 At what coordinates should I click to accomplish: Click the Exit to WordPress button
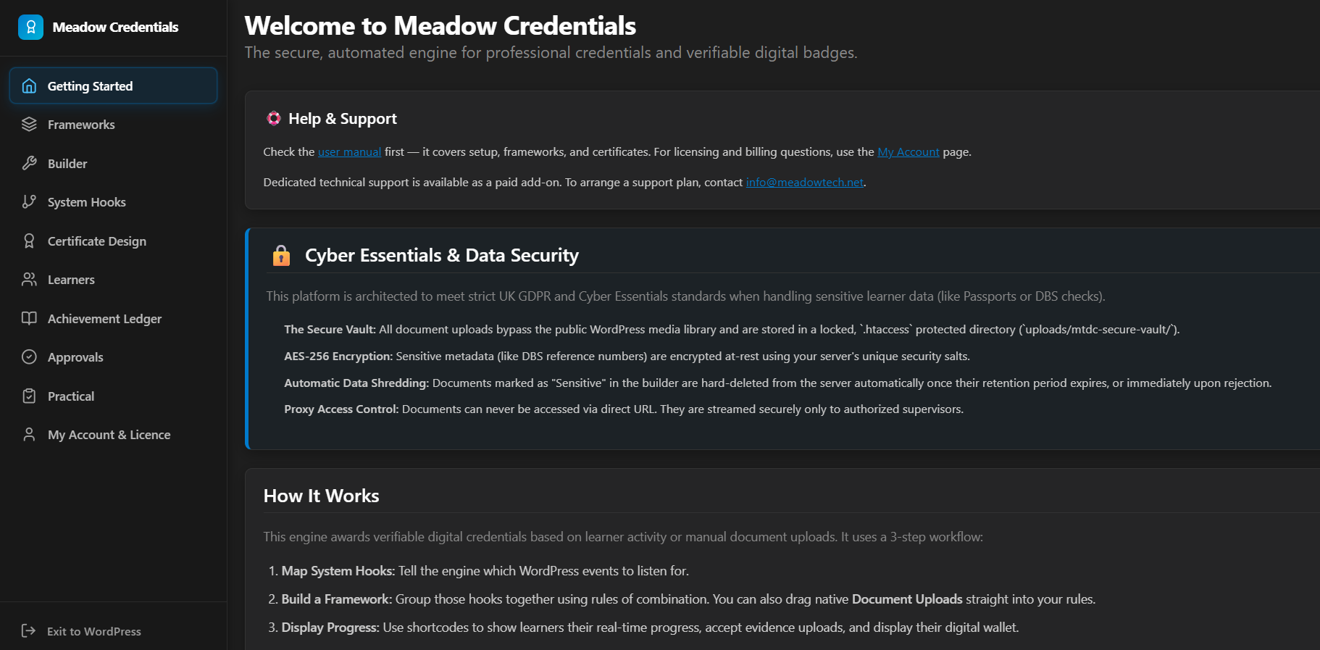tap(81, 631)
